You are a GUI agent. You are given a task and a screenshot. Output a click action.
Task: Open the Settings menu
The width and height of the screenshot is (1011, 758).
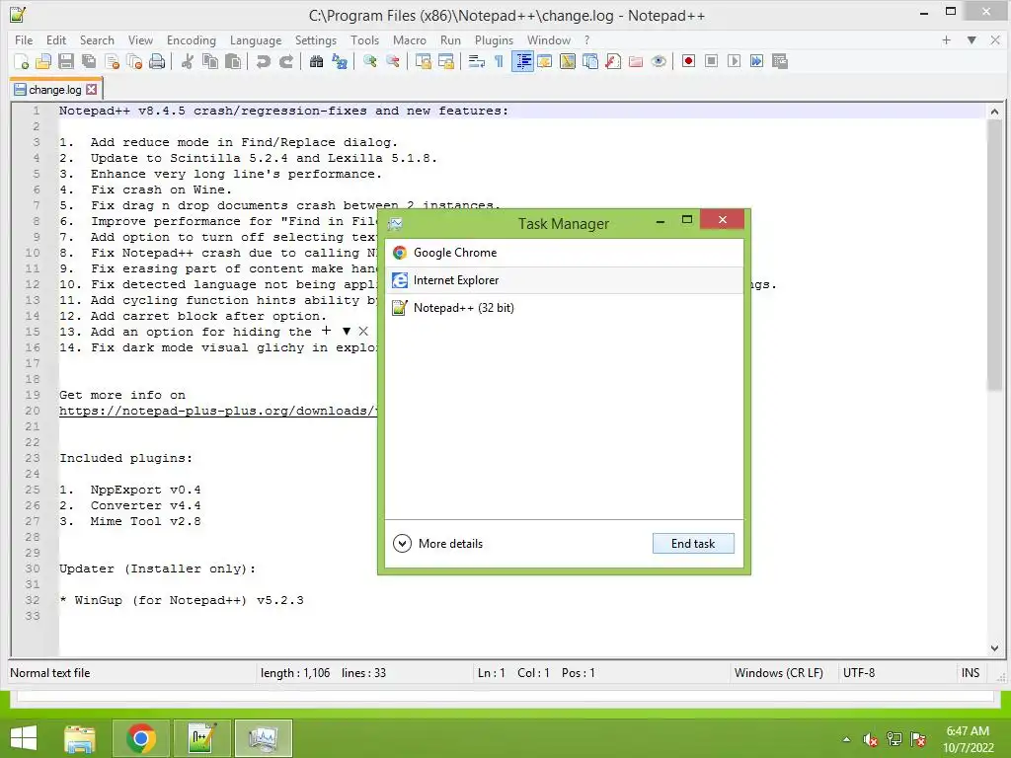click(x=316, y=39)
